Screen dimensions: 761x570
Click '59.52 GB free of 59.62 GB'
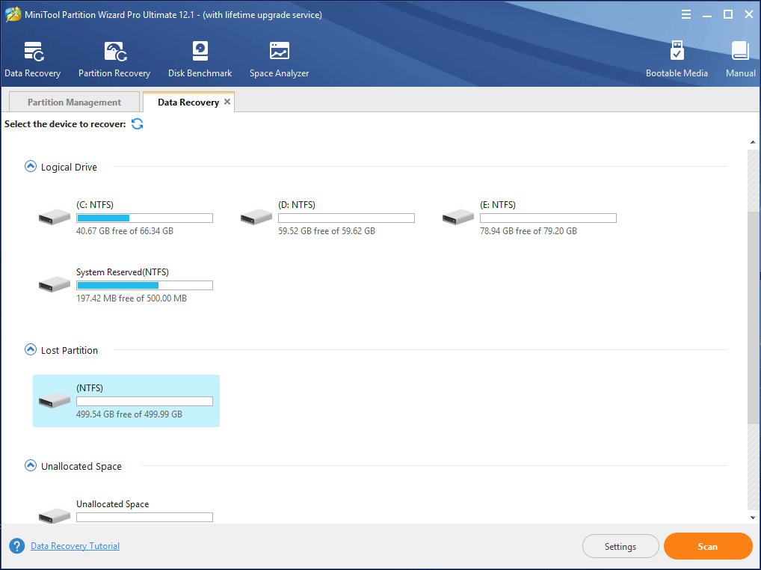[327, 231]
